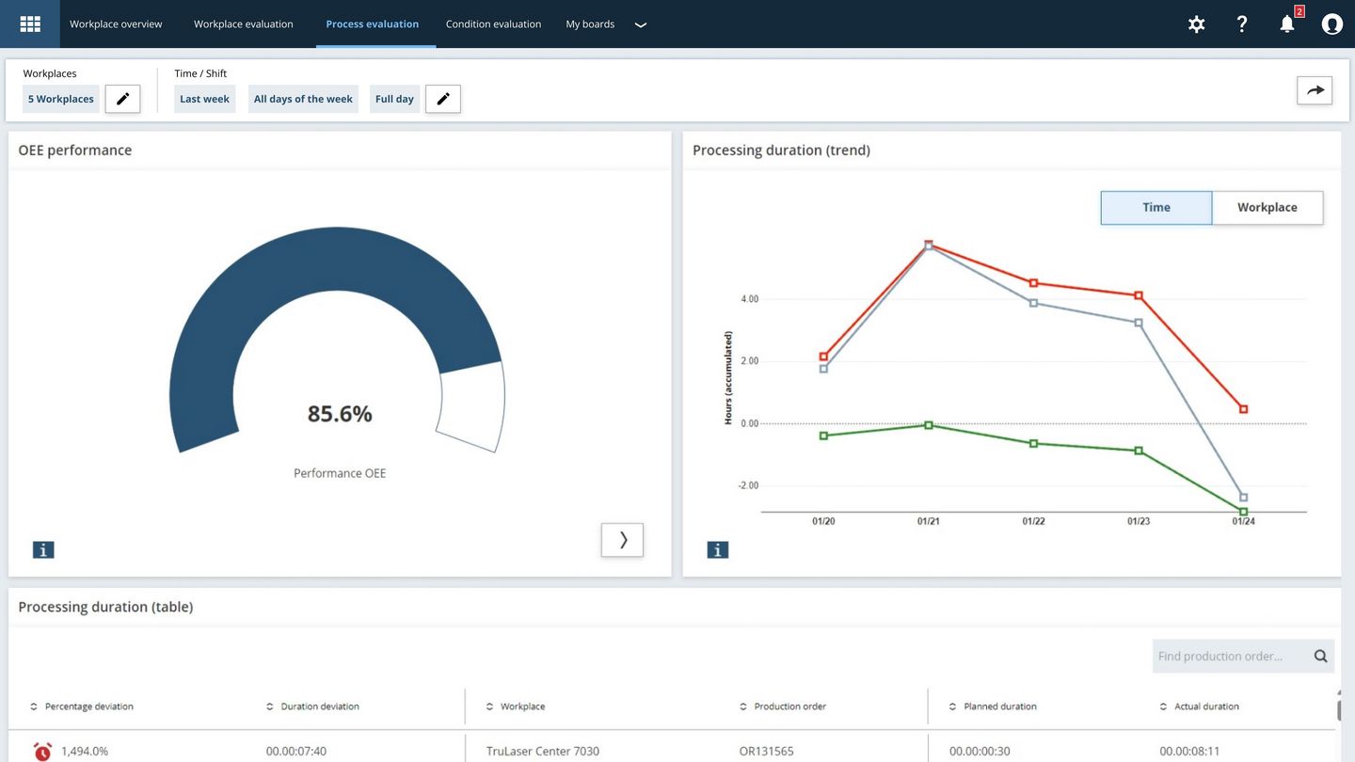Open the Workplace overview tab
This screenshot has width=1355, height=762.
(x=116, y=24)
